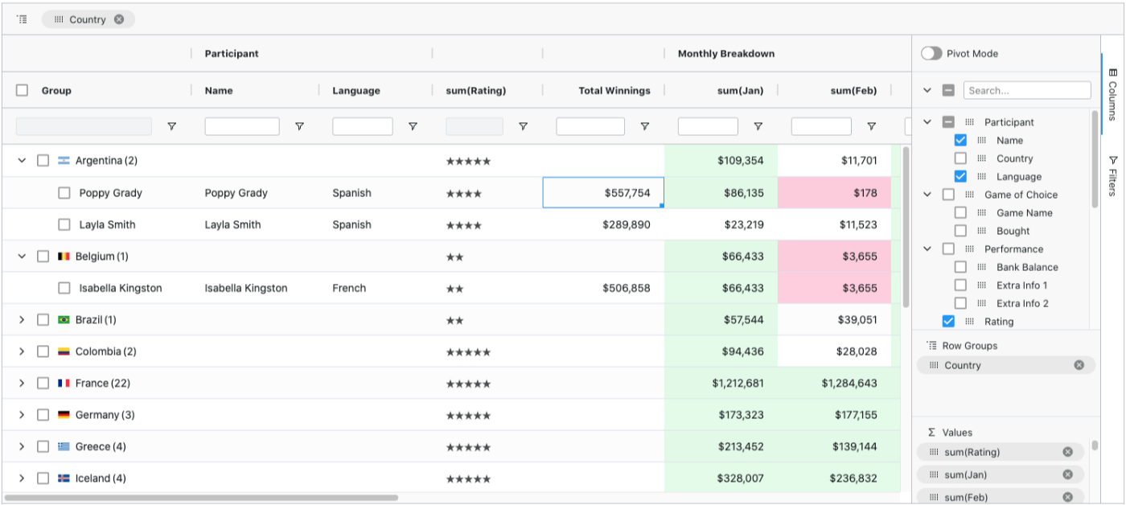Screen dimensions: 1126x505
Task: Open filter menu for the sum(Jan) column
Action: tap(758, 125)
